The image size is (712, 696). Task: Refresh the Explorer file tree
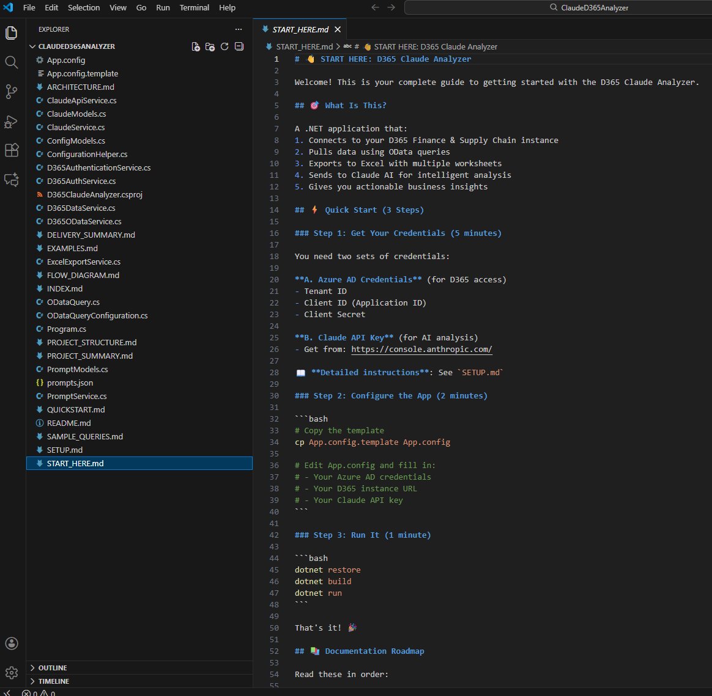coord(224,46)
